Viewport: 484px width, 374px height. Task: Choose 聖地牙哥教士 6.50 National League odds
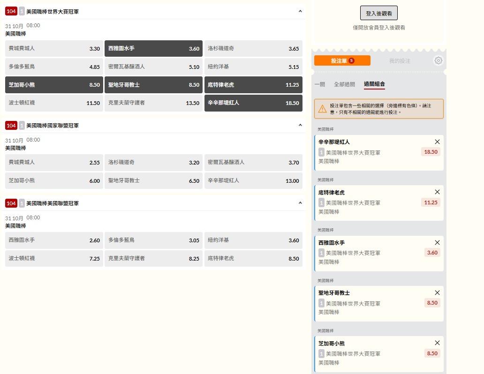[x=153, y=181]
